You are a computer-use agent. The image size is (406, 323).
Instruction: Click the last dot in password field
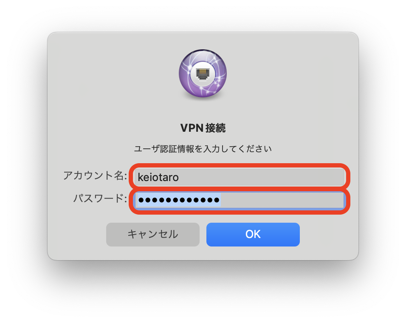pos(217,200)
